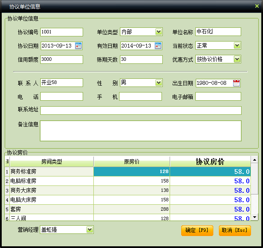The width and height of the screenshot is (263, 248).
Task: Click the 联系人 input field
Action: tap(62, 83)
